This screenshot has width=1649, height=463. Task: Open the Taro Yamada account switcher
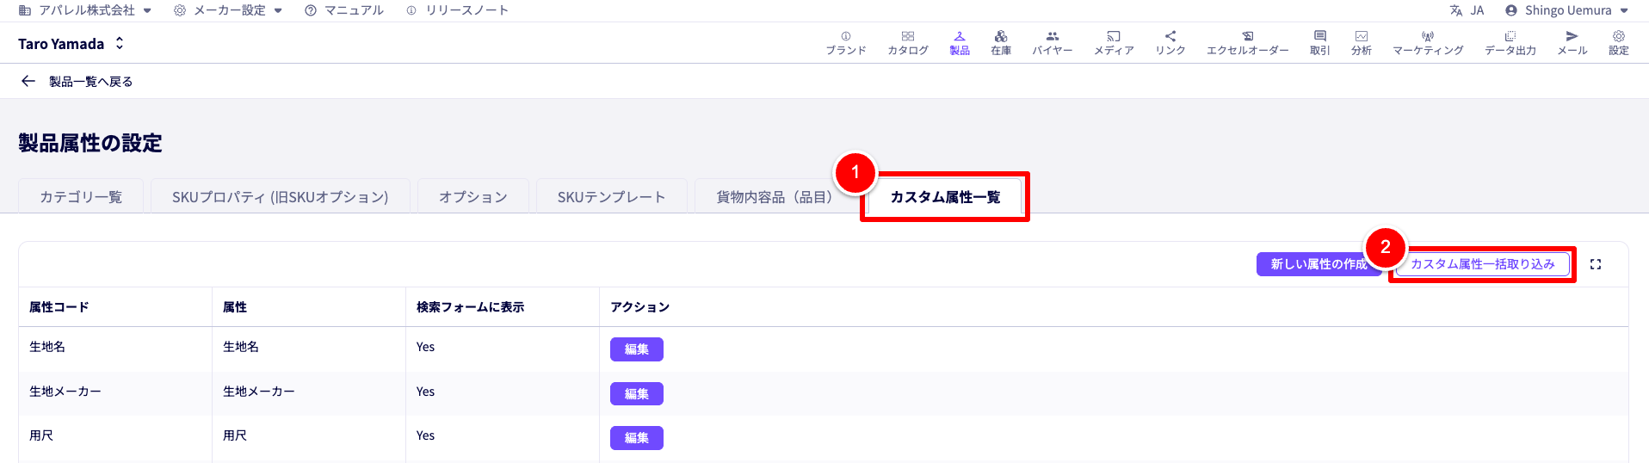coord(71,43)
